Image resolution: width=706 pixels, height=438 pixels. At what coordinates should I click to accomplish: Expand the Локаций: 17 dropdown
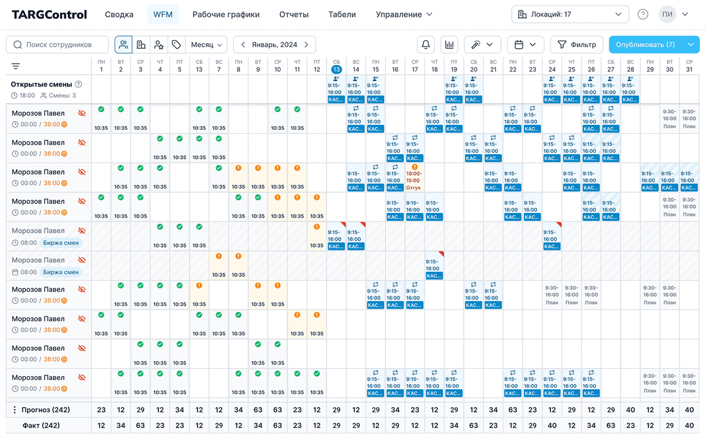tap(570, 14)
